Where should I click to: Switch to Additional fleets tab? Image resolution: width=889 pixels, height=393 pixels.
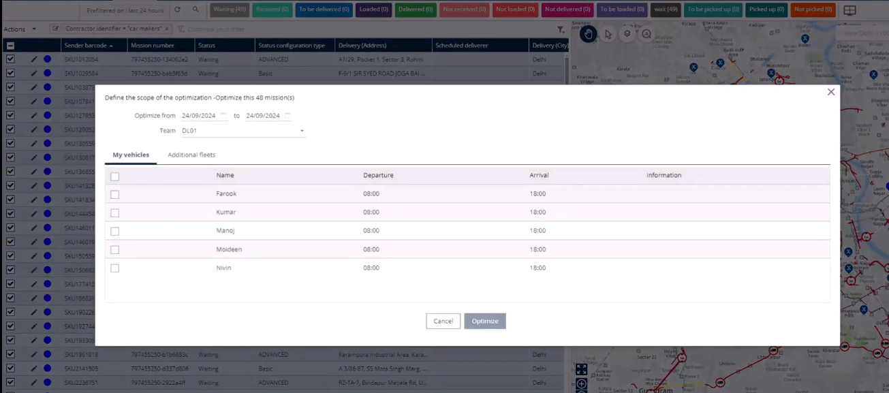191,155
